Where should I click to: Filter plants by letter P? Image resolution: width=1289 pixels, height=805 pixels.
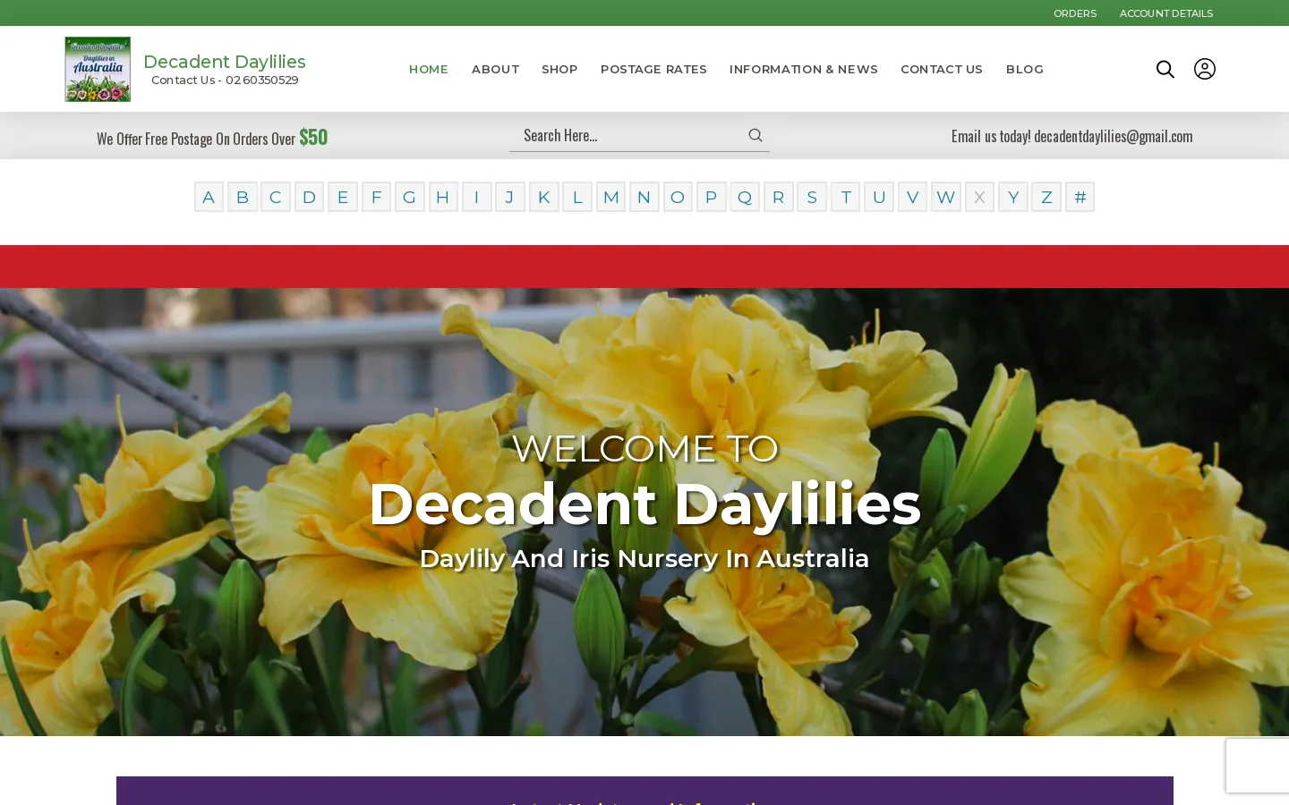coord(711,197)
